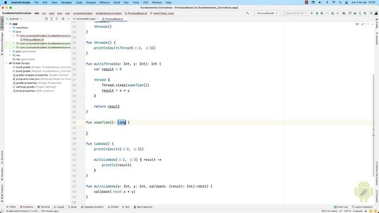379x213 pixels.
Task: Open SDK Manager icon in toolbar
Action: (x=365, y=13)
